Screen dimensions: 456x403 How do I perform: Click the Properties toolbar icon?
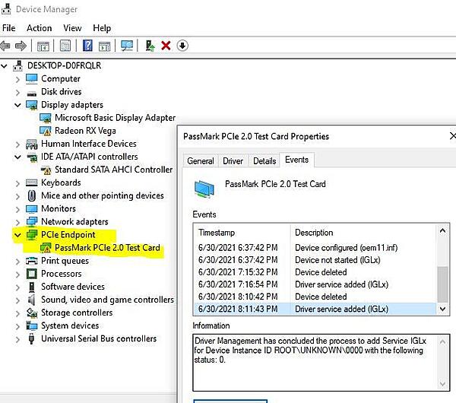65,46
